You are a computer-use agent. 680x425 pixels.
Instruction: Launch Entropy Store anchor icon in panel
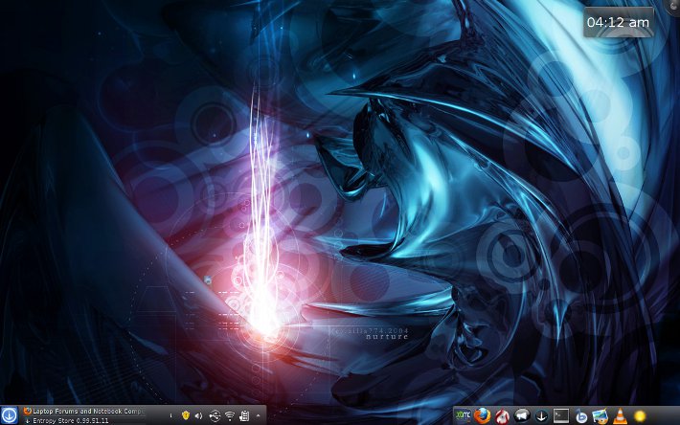pos(541,416)
